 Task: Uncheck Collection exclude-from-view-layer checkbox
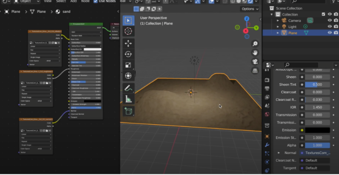click(x=323, y=14)
